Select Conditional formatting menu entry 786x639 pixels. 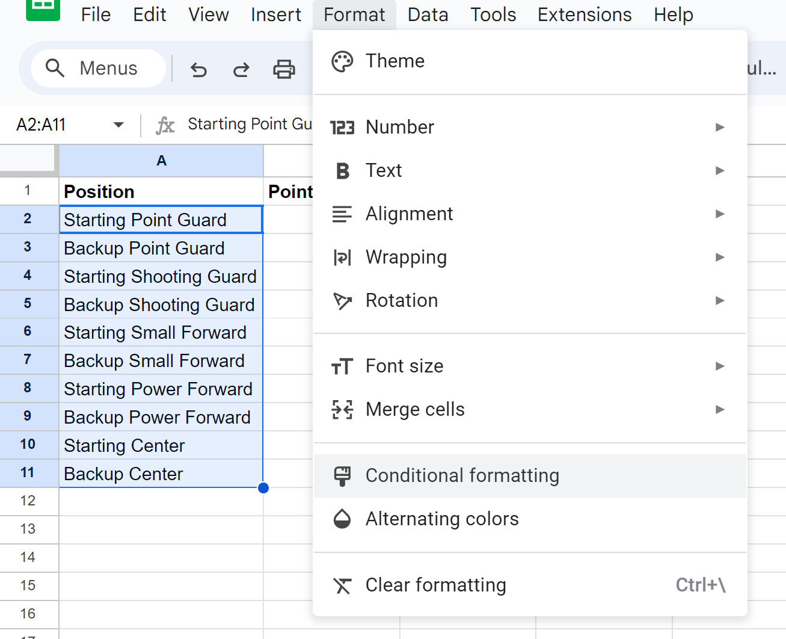click(x=530, y=475)
